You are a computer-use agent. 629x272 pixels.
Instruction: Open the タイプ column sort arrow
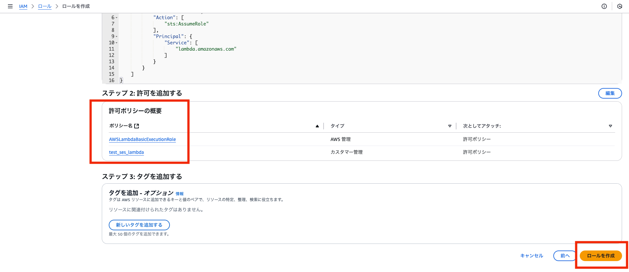pyautogui.click(x=450, y=126)
